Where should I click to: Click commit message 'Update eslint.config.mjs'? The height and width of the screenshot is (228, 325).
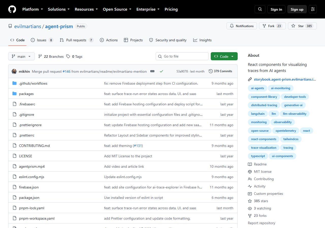click(123, 177)
